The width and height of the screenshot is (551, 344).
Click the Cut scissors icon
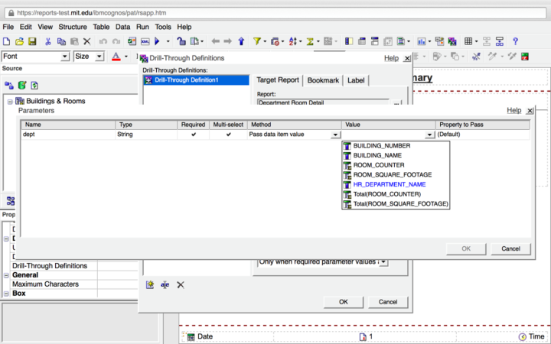[48, 41]
